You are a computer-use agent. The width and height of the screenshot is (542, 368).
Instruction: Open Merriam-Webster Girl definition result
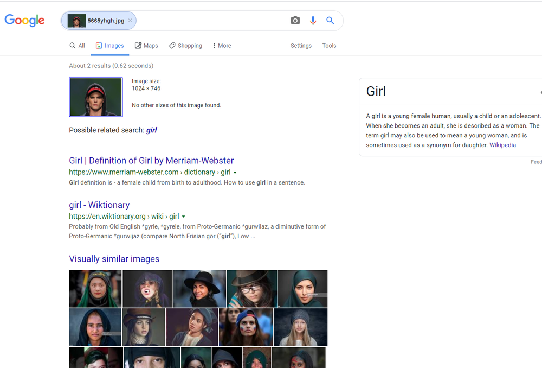tap(151, 161)
